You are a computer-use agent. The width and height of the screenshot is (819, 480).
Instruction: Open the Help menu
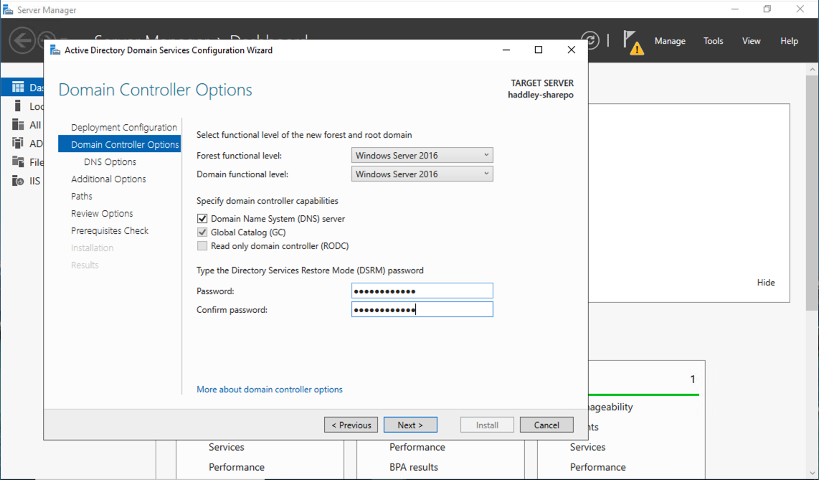coord(789,41)
